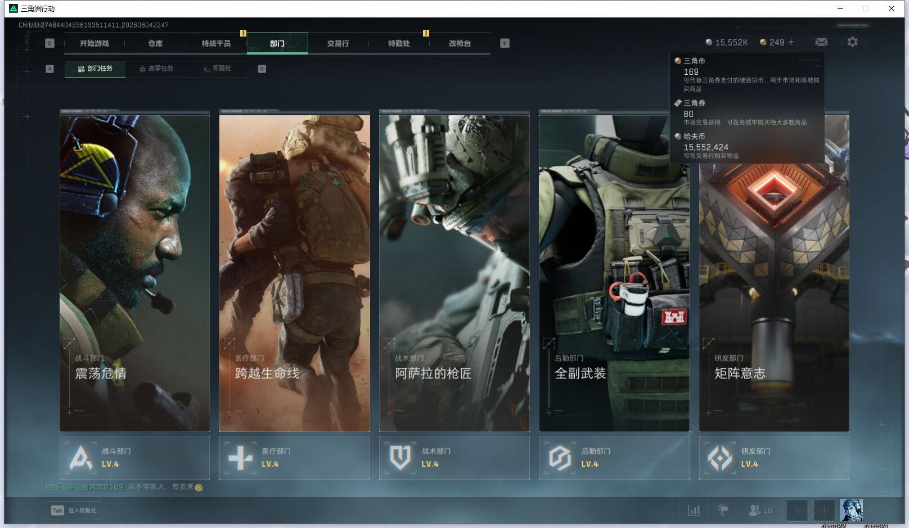This screenshot has height=528, width=909.
Task: Click the 后勤部门 LV.4 hexagon icon
Action: (x=560, y=458)
